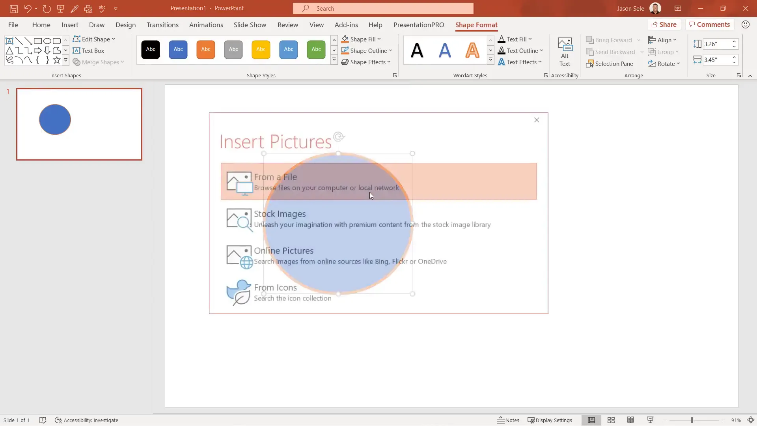The image size is (757, 426).
Task: Apply the orange Abc shape style
Action: tap(206, 49)
